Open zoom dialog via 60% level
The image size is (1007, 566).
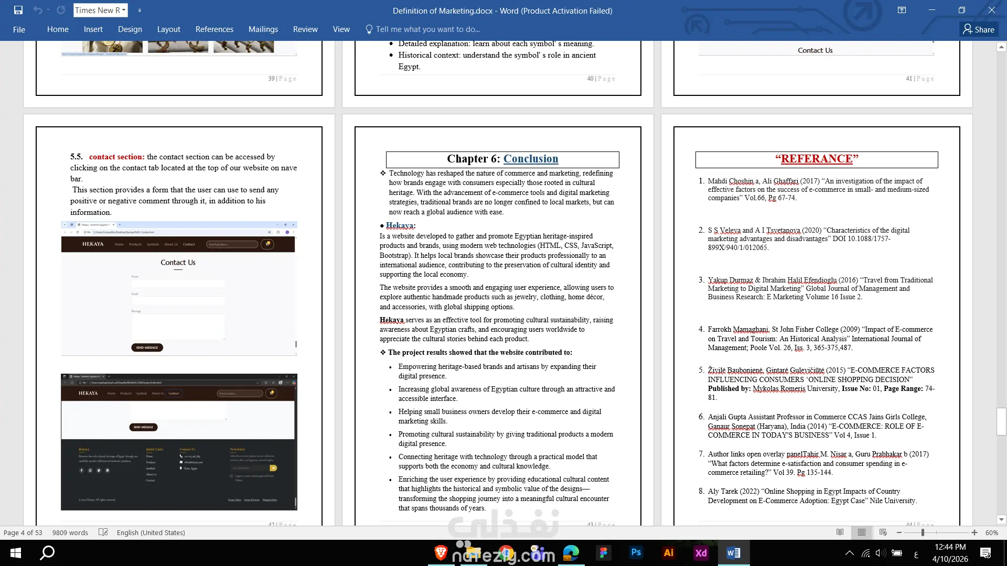tap(992, 532)
